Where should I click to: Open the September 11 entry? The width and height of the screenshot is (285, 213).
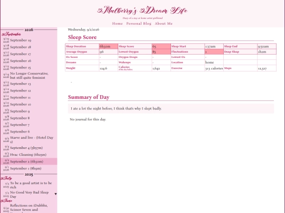coord(20,97)
